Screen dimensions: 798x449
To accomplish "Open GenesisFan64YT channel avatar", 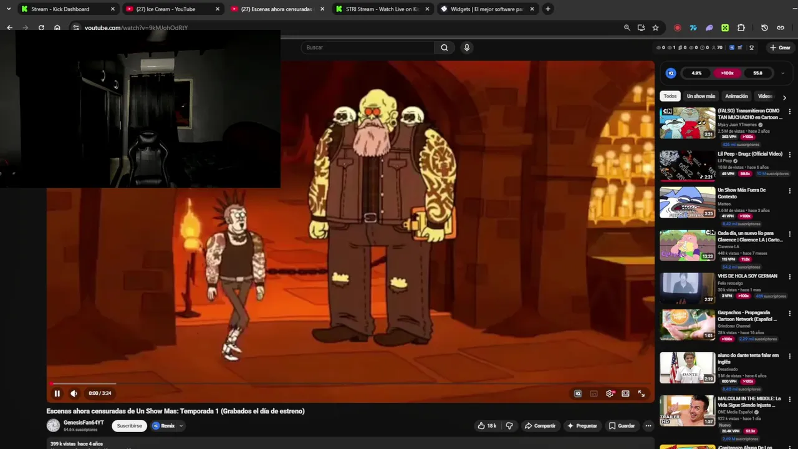I will click(53, 425).
